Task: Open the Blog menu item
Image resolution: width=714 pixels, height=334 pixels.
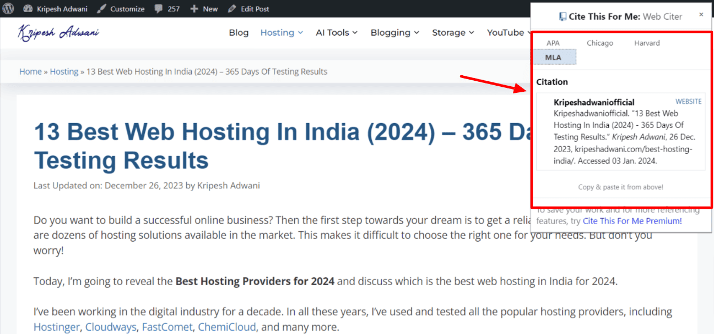Action: 239,33
